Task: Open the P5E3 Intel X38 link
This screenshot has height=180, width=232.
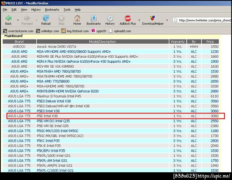Action: pyautogui.click(x=48, y=111)
